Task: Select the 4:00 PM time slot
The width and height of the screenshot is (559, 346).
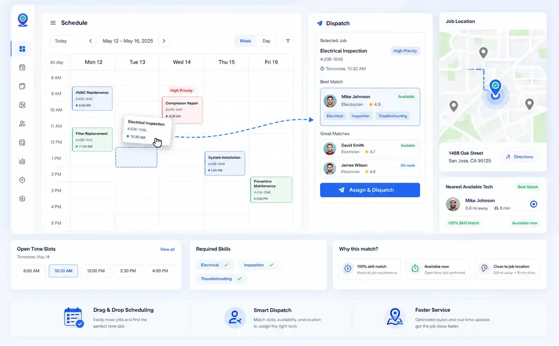Action: (x=160, y=271)
